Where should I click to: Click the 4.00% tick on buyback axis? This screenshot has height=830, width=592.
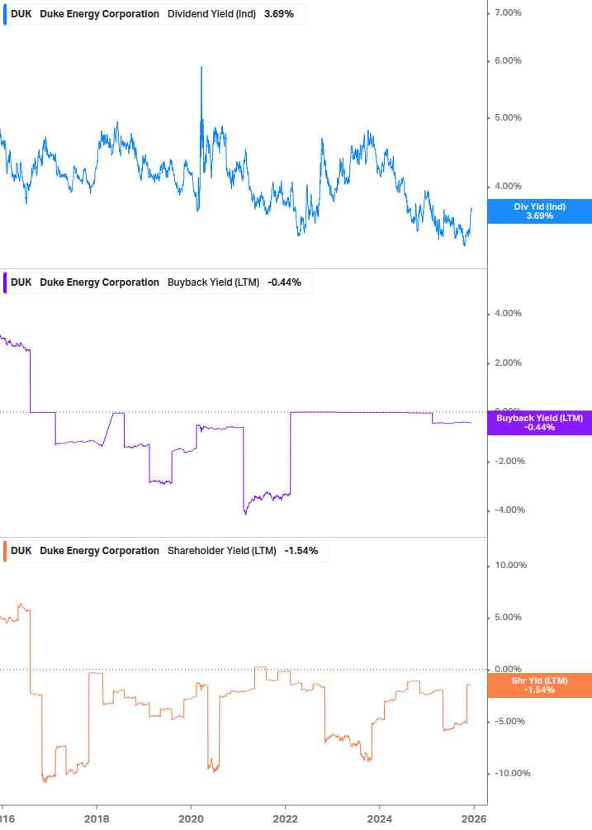click(x=508, y=313)
